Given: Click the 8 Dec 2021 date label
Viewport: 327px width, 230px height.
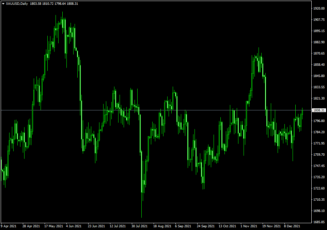Looking at the screenshot, I should point(292,226).
